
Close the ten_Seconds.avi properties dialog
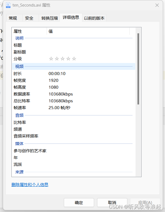click(x=157, y=5)
